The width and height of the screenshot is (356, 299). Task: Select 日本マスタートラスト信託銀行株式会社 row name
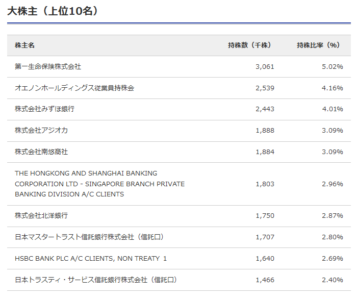click(x=89, y=237)
